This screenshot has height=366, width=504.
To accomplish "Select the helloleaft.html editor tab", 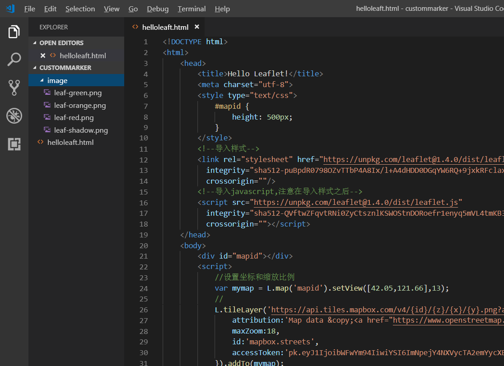I will [x=165, y=27].
